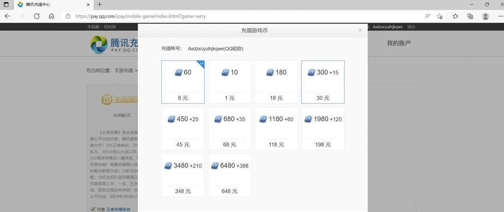Select the 60 coins for 6元 package
This screenshot has height=212, width=504.
pos(183,82)
